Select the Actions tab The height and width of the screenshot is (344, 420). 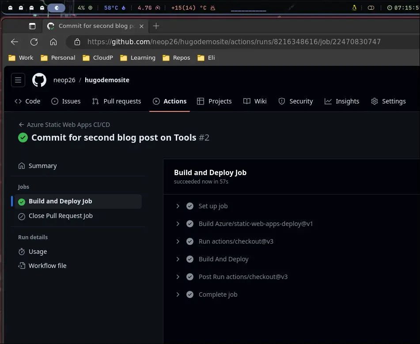coord(170,101)
